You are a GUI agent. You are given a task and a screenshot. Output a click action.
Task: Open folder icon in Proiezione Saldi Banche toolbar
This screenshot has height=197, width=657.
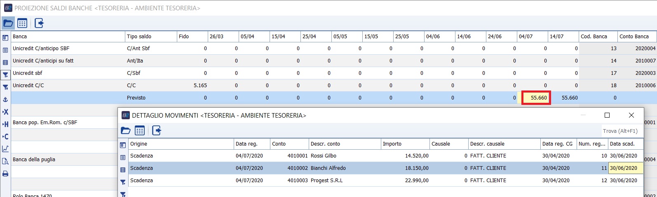point(8,23)
